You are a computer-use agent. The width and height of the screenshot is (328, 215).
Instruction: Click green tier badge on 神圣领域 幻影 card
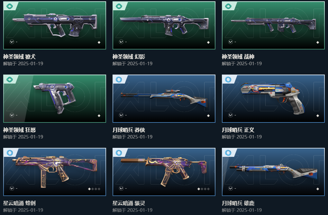pos(119,6)
